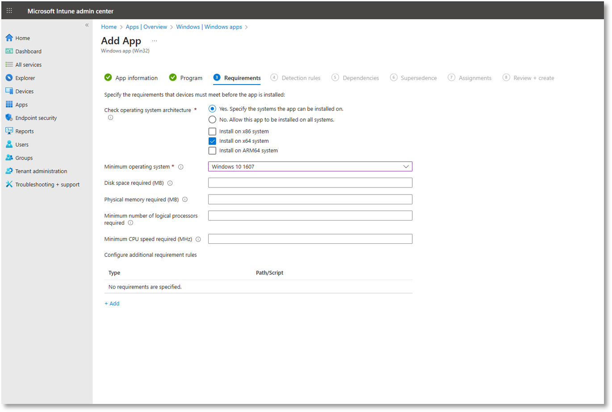This screenshot has width=612, height=412.
Task: Select the Requirements tab label
Action: 243,78
